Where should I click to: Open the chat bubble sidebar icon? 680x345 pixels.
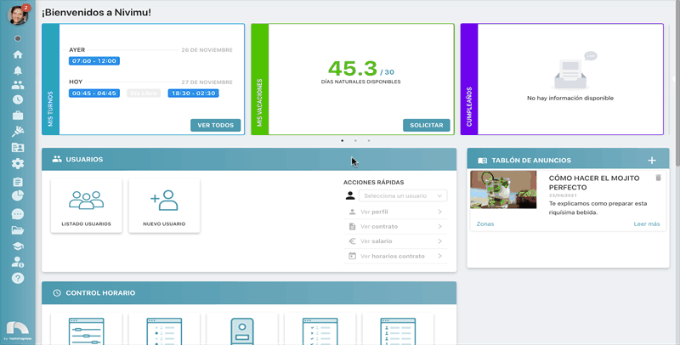point(18,214)
